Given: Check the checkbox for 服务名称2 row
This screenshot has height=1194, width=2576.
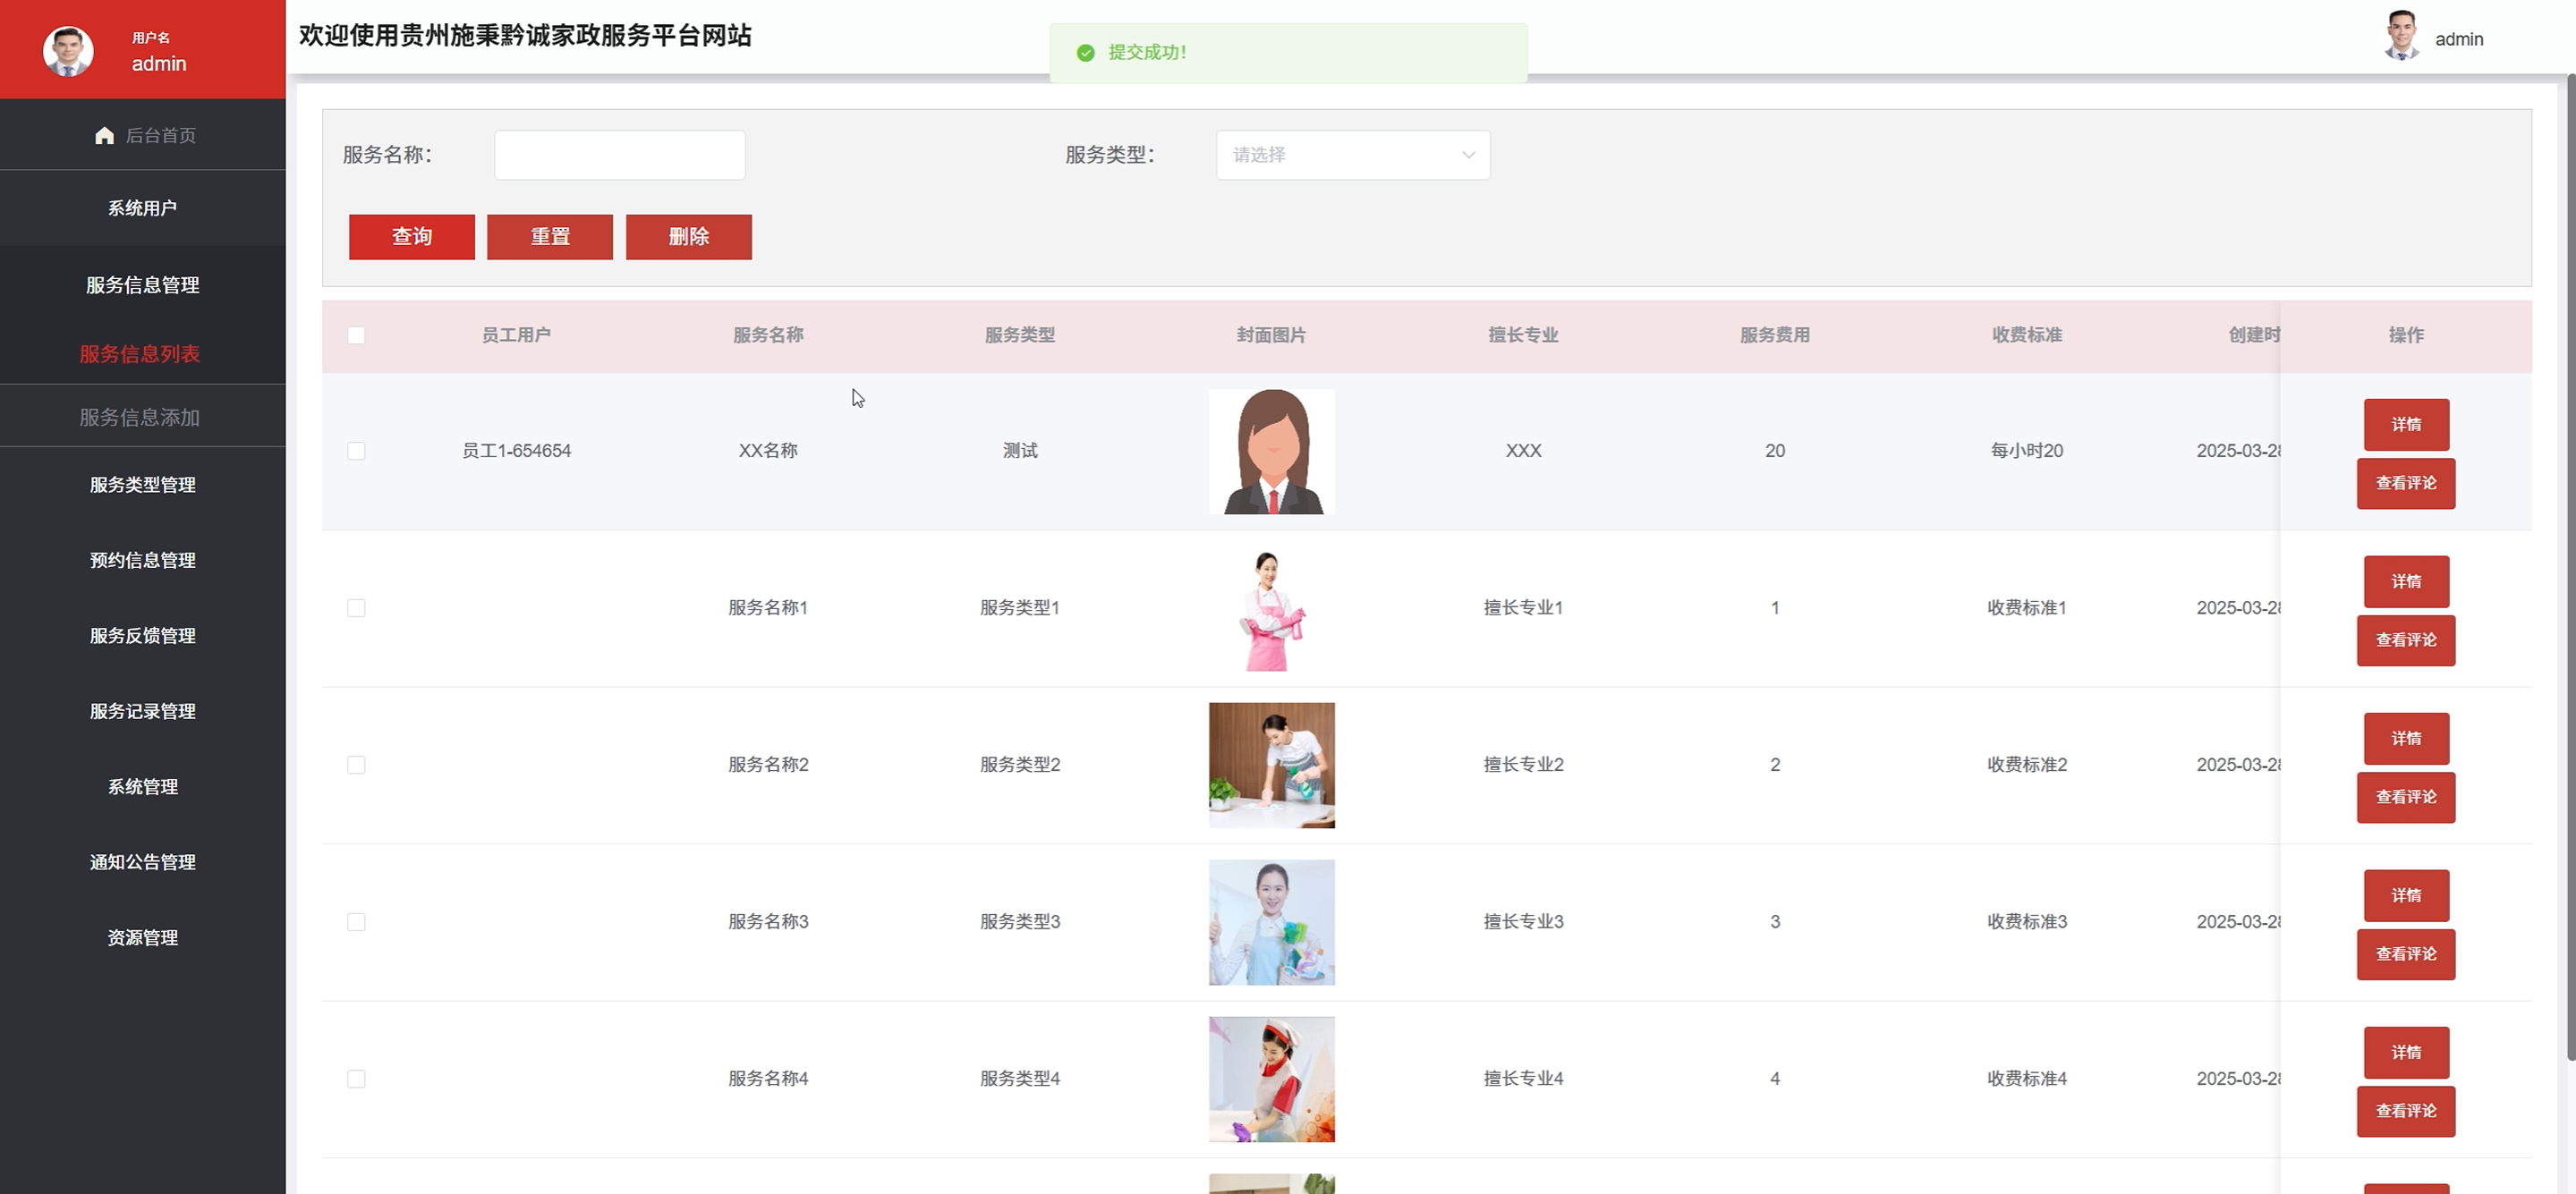Looking at the screenshot, I should click(356, 765).
